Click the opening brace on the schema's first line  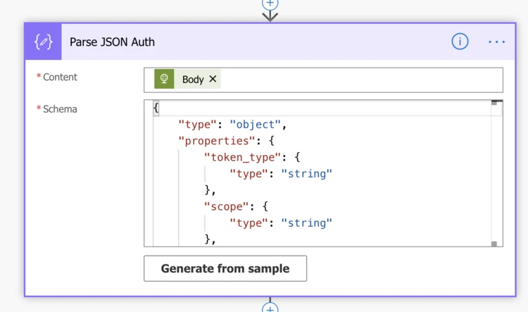pos(156,108)
